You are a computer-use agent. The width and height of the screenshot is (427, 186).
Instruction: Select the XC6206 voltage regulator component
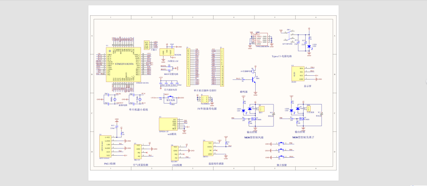tap(166, 52)
